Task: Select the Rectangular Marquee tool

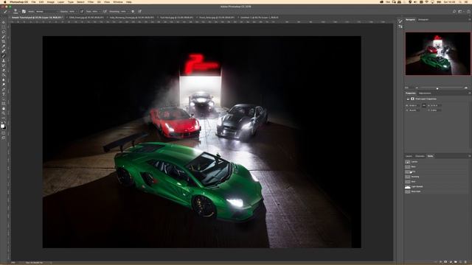Action: tap(4, 26)
